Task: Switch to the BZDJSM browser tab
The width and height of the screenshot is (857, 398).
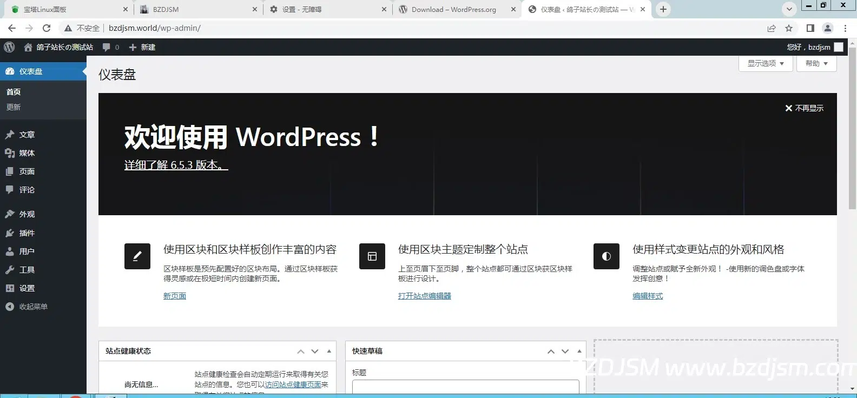Action: click(x=198, y=9)
